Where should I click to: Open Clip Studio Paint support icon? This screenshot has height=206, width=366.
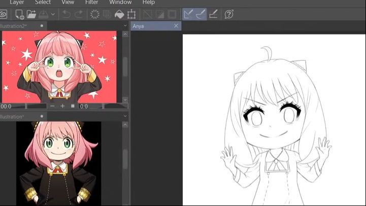[x=229, y=15]
